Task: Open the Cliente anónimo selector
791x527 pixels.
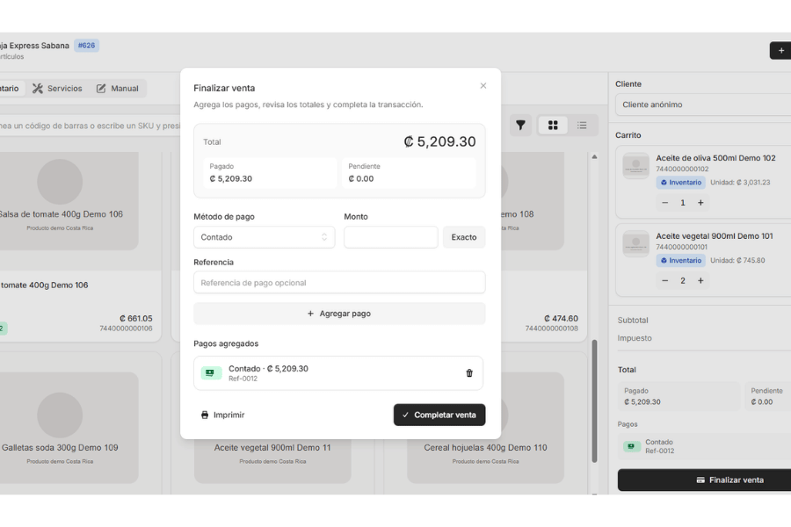Action: pos(703,105)
